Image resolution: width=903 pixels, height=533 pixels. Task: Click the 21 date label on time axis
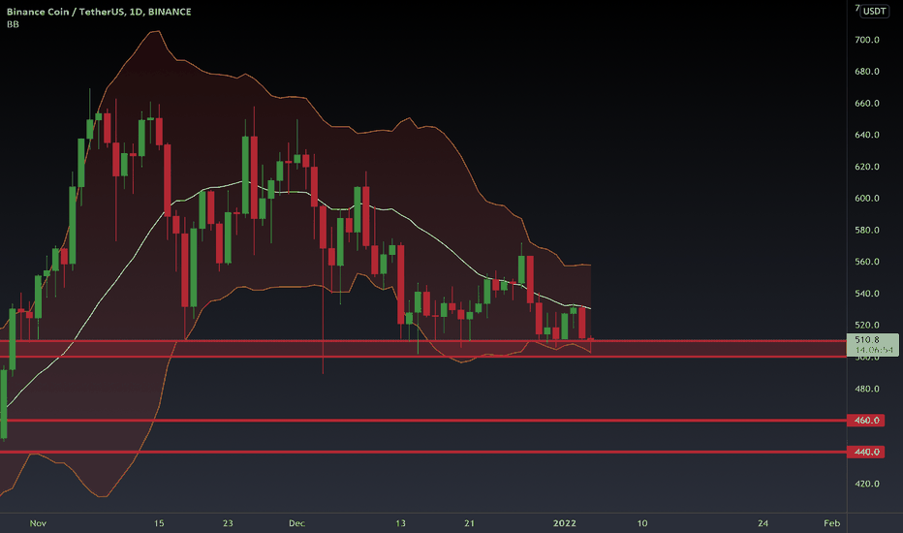(x=469, y=523)
